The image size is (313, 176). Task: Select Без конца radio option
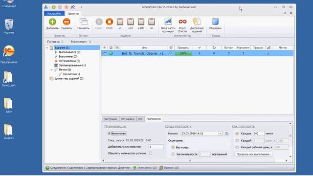tap(173, 147)
